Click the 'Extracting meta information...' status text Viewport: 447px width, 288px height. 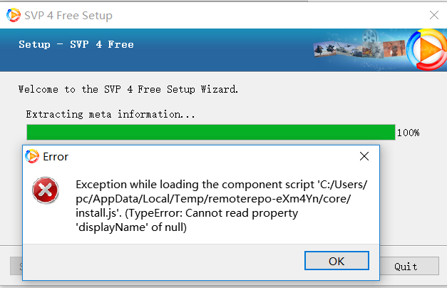point(111,114)
